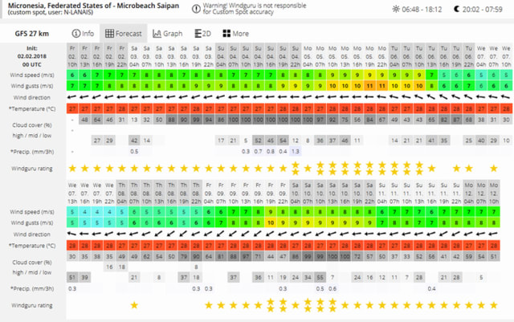This screenshot has width=514, height=322.
Task: Select the Forecast tab
Action: coord(123,34)
